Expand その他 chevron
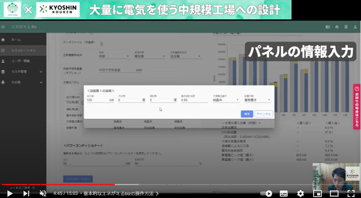Viewport: 361px width, 198px height. point(41,82)
